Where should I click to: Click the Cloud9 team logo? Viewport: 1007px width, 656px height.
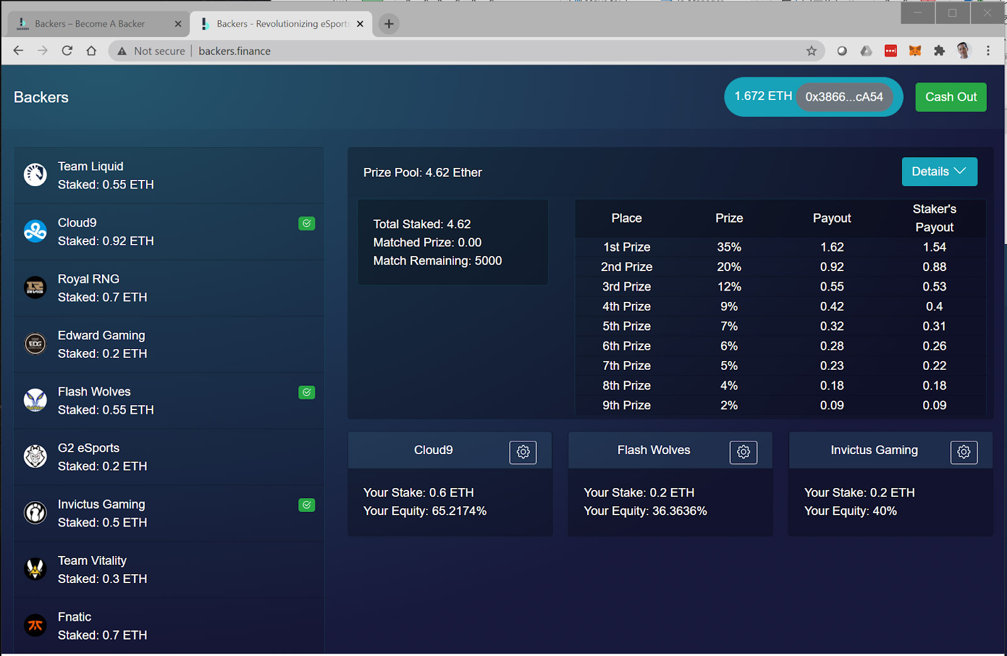(x=35, y=231)
